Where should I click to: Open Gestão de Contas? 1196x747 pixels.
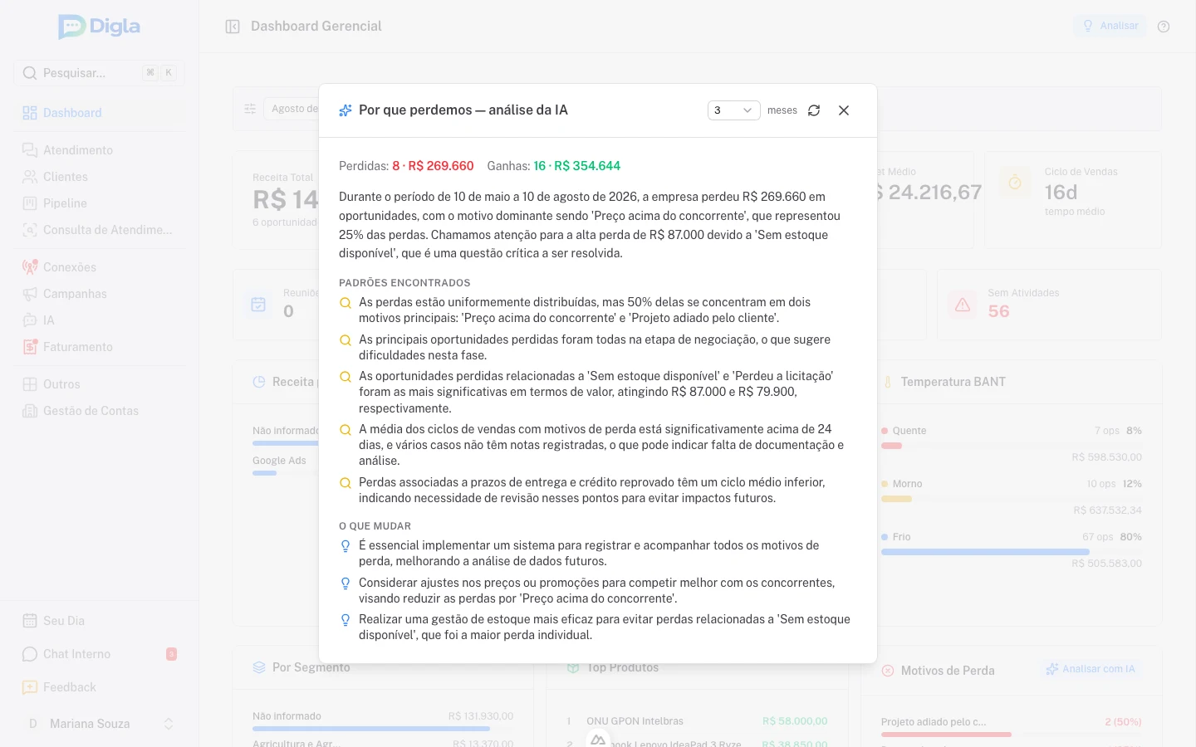point(100,411)
